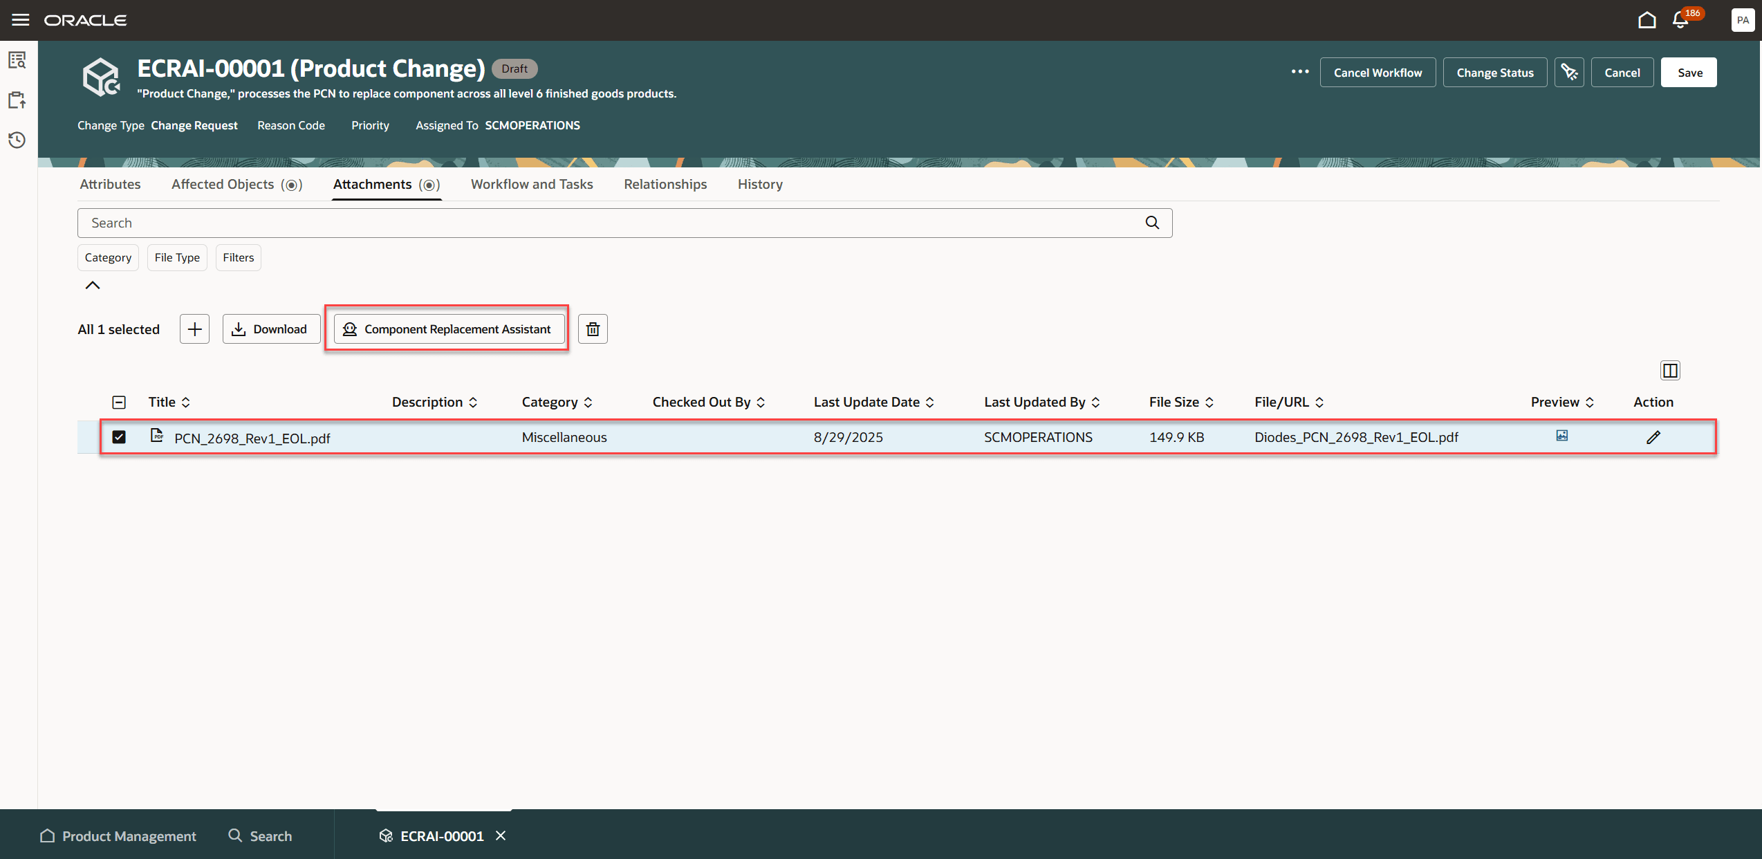The height and width of the screenshot is (859, 1762).
Task: Delete selected attachment using trash icon
Action: [x=592, y=329]
